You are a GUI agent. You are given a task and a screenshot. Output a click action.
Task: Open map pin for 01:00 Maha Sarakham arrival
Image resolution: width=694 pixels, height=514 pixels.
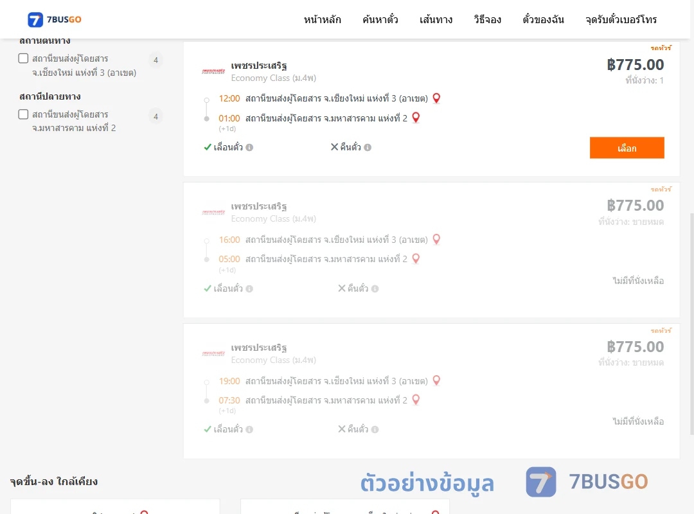click(416, 118)
